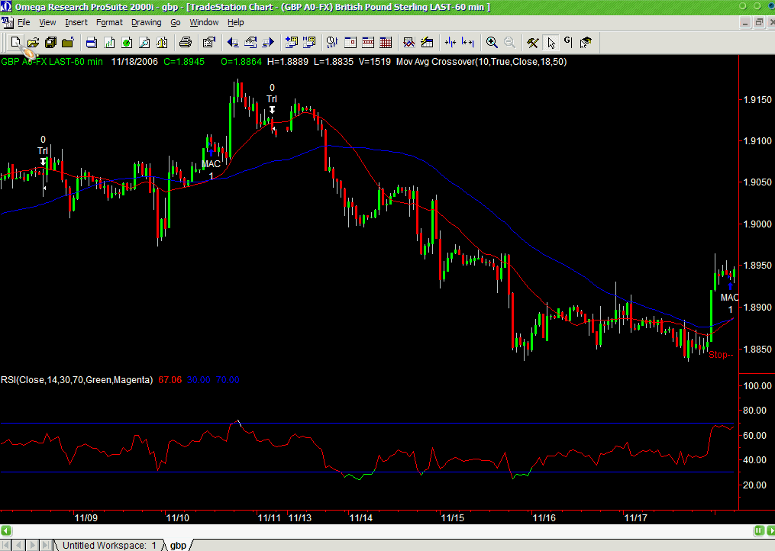Open the Format menu
Image resolution: width=775 pixels, height=551 pixels.
[109, 22]
